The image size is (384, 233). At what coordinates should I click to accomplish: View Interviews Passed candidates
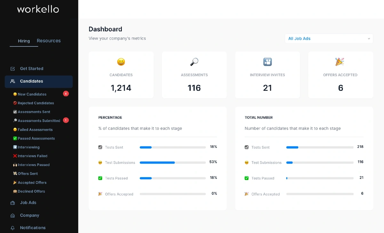tap(34, 165)
